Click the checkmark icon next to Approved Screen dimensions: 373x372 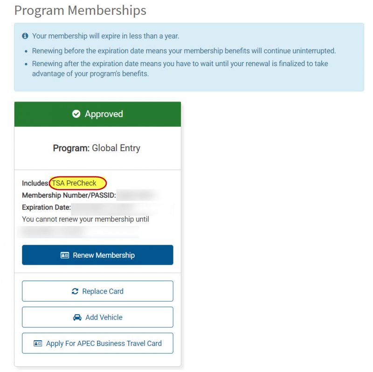tap(76, 113)
